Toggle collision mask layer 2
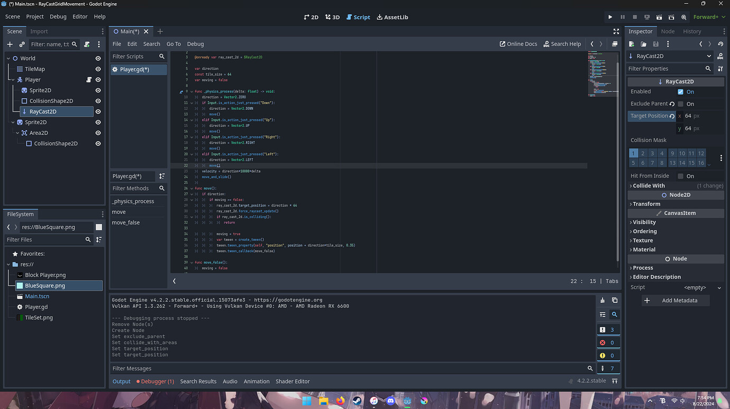Image resolution: width=730 pixels, height=409 pixels. point(643,154)
